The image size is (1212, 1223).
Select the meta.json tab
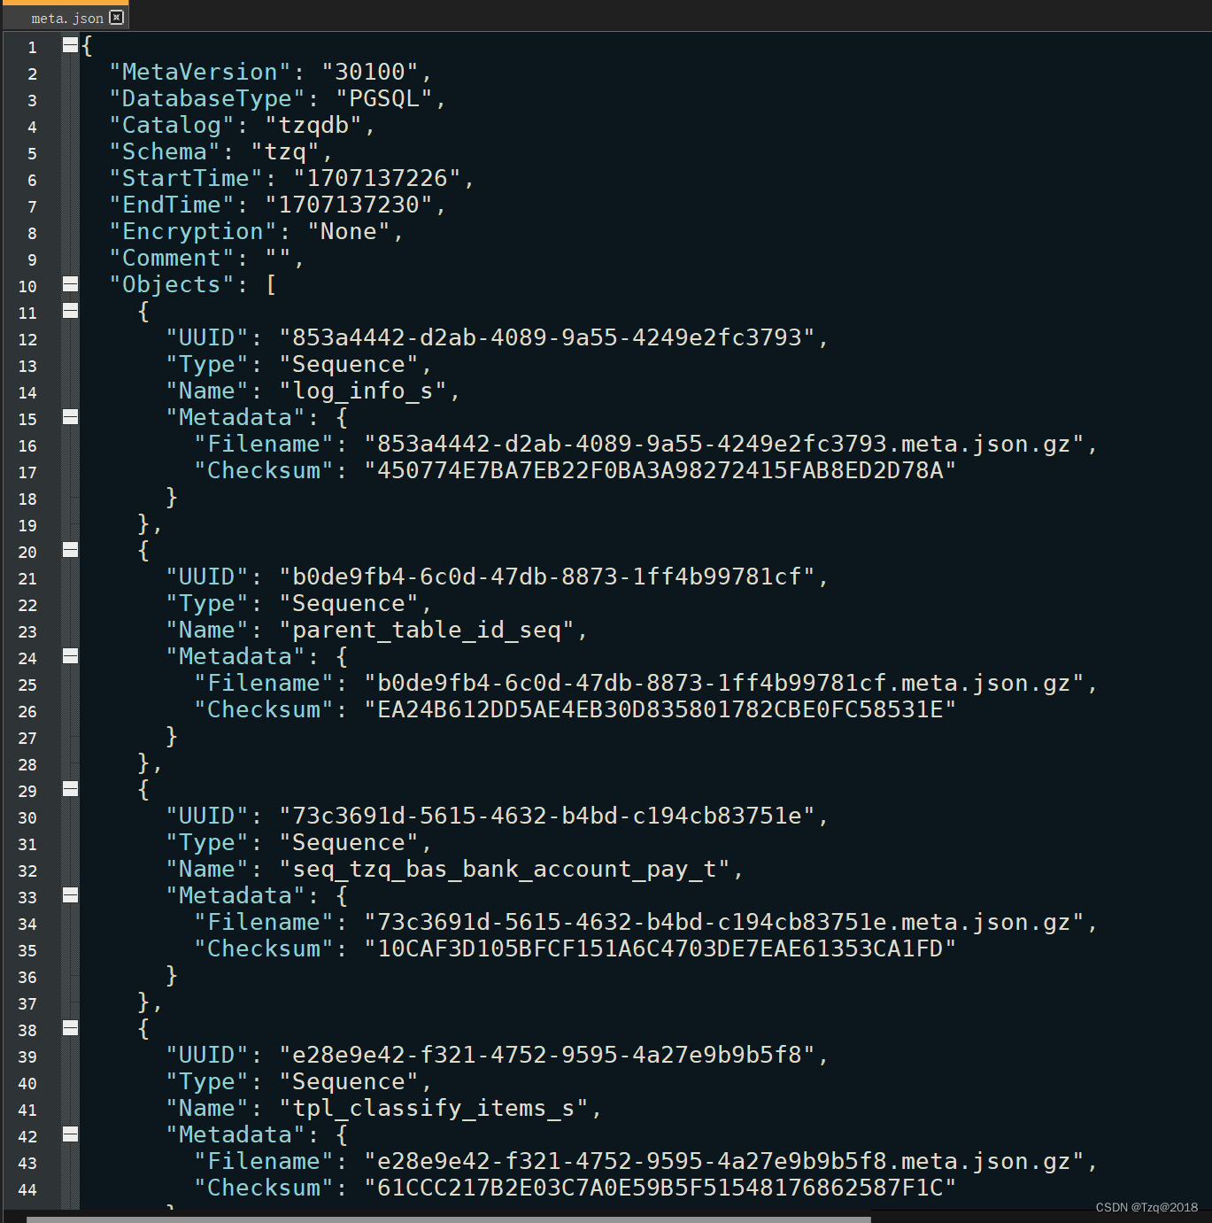pyautogui.click(x=67, y=17)
